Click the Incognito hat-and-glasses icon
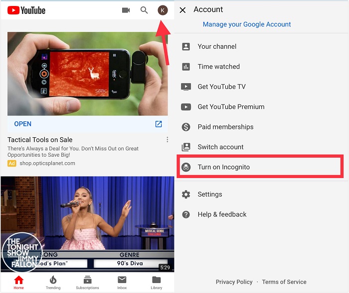This screenshot has height=293, width=349. pos(186,167)
